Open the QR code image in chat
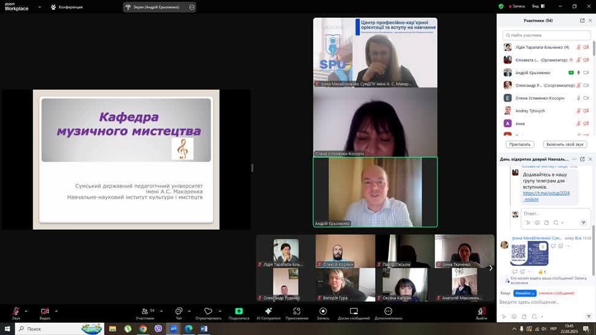 click(x=529, y=253)
